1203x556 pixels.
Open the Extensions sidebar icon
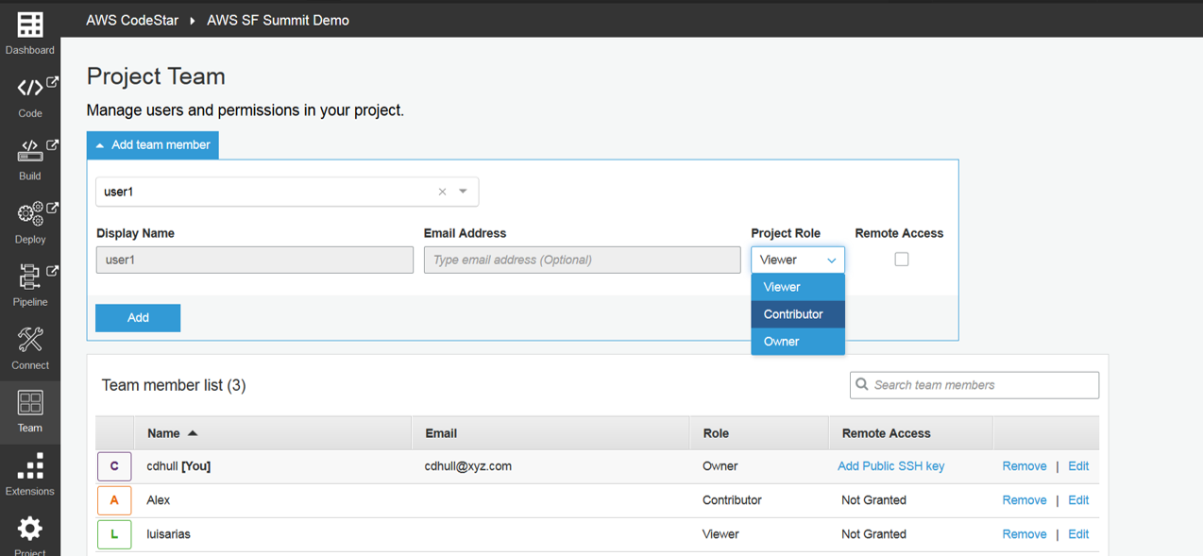[x=30, y=466]
